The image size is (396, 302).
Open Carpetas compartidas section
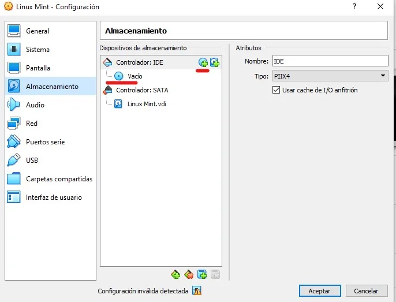click(x=51, y=178)
